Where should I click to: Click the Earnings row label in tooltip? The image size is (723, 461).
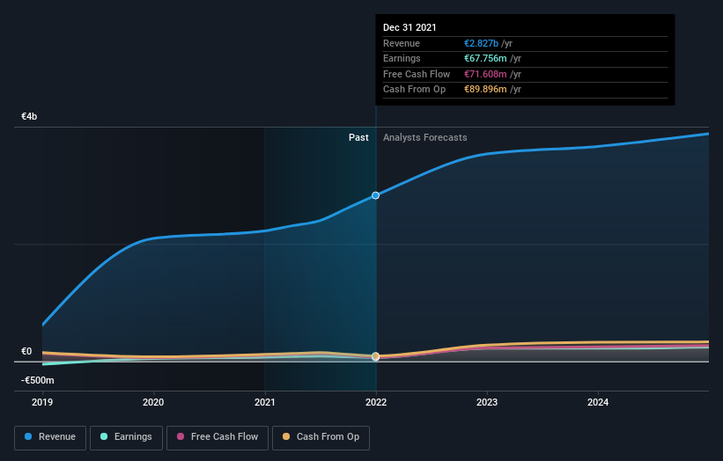(402, 58)
